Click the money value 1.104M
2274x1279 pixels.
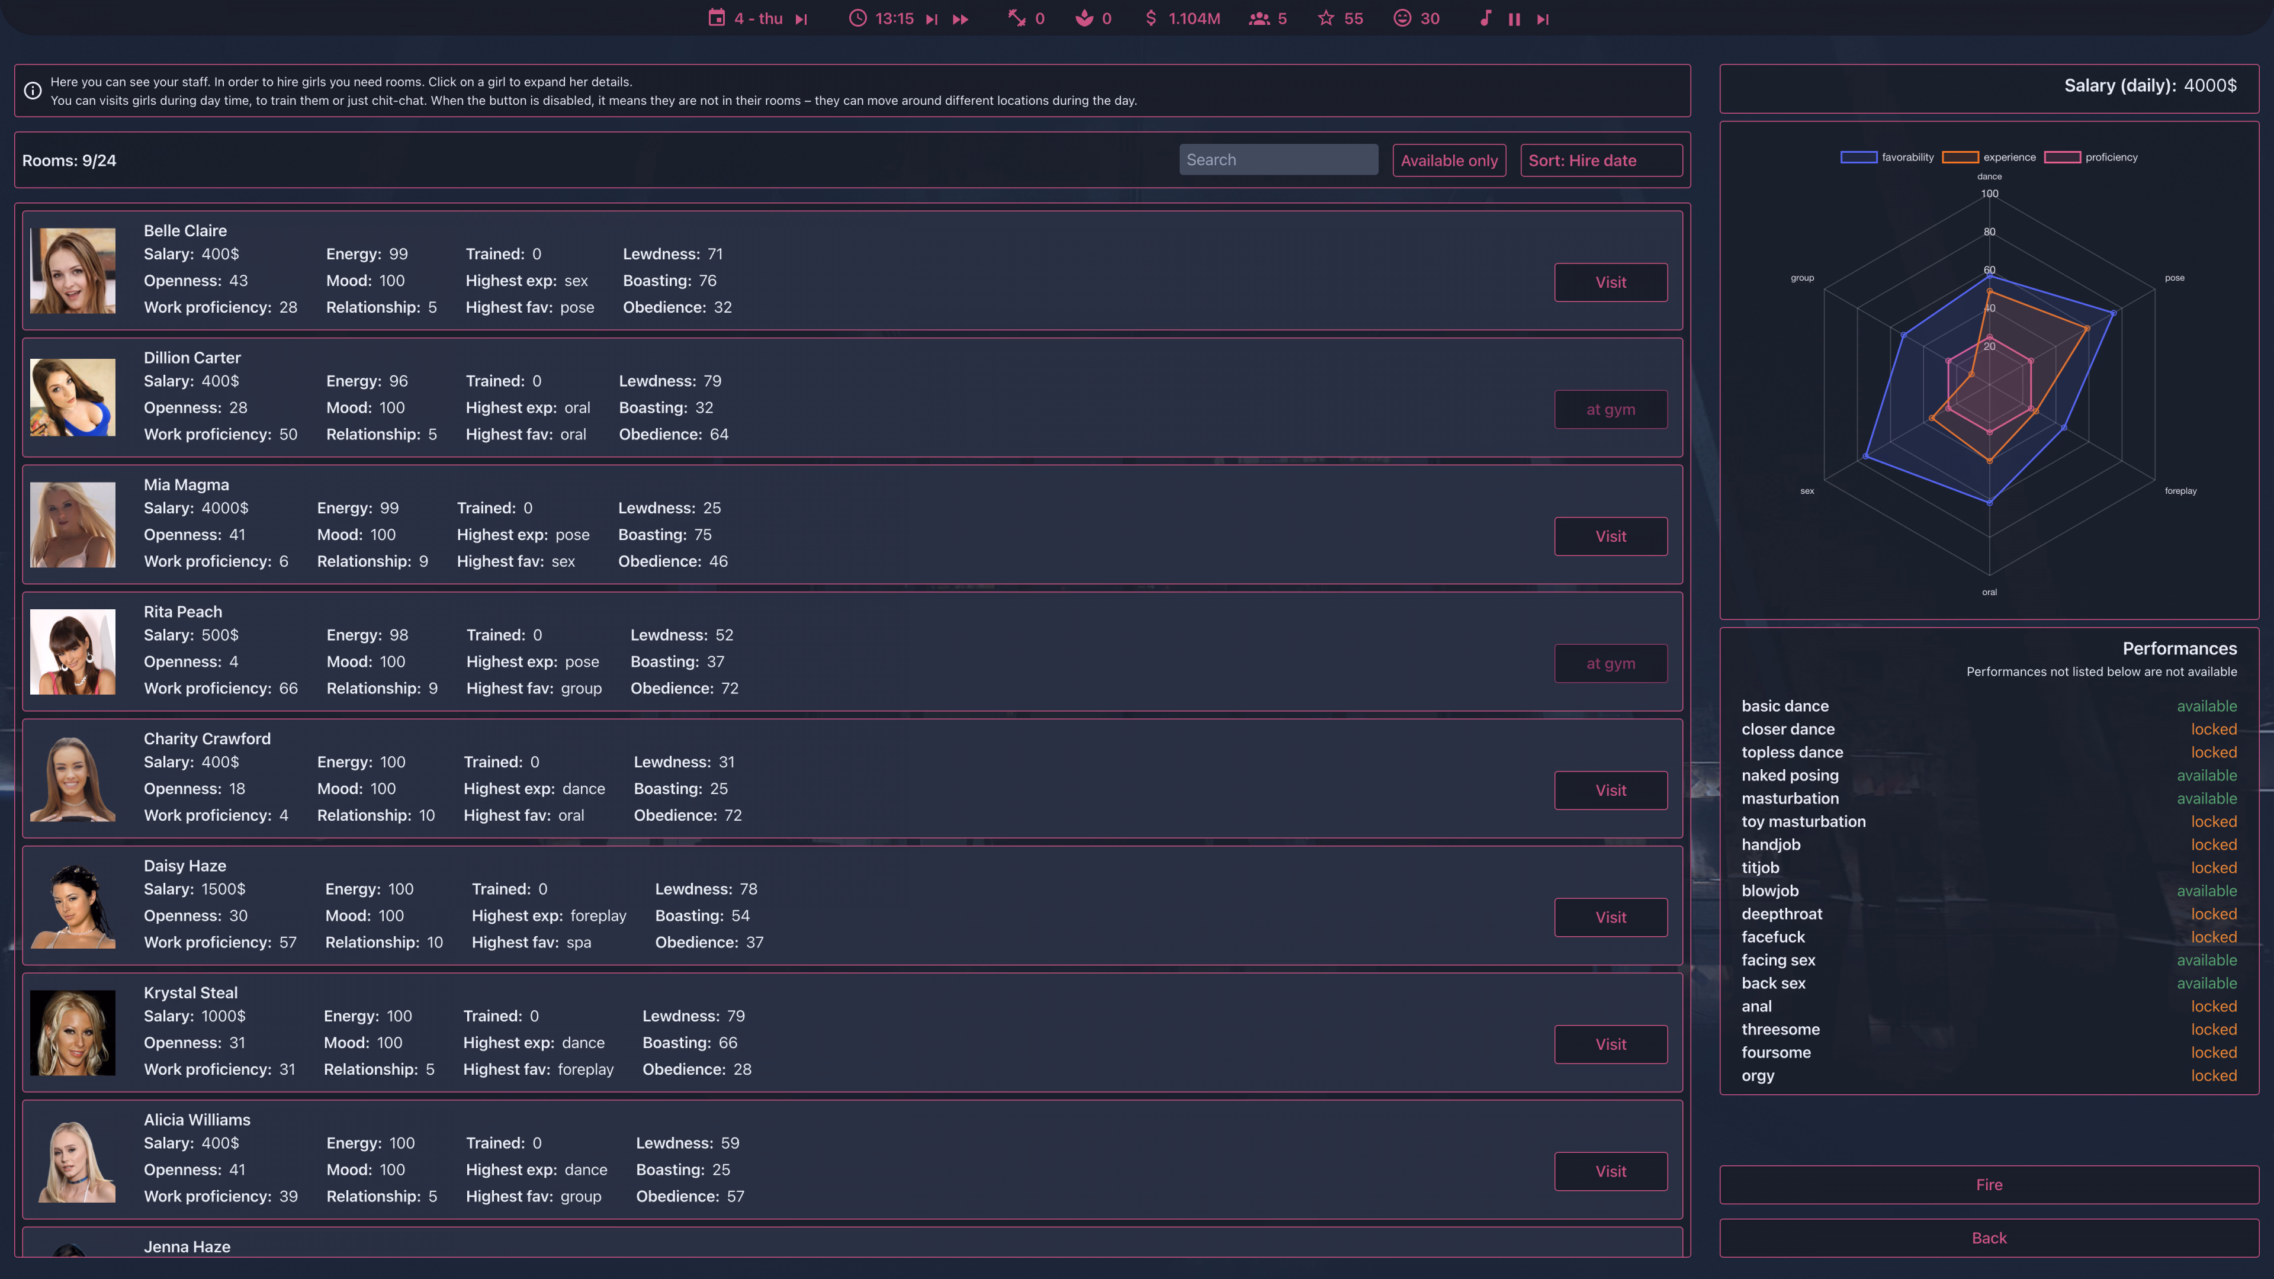[x=1193, y=18]
